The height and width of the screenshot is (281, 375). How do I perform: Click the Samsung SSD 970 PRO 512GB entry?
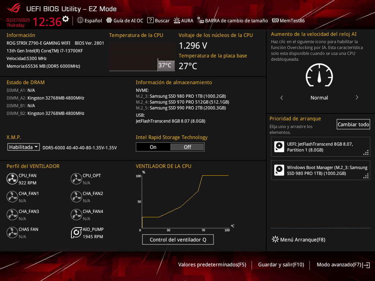pyautogui.click(x=182, y=102)
